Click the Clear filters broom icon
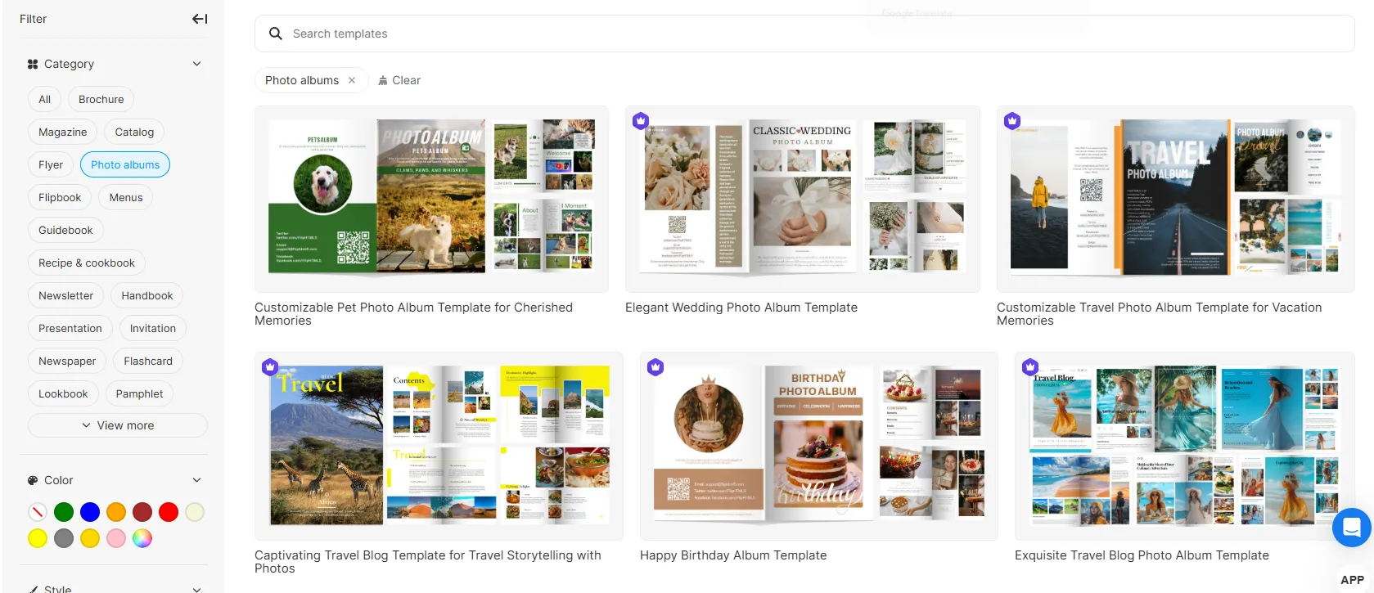 pos(383,80)
